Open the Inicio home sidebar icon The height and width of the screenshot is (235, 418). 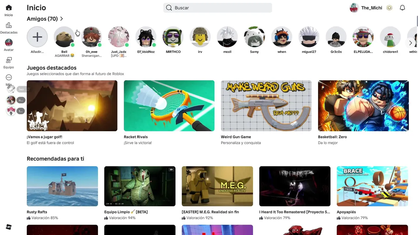(9, 8)
